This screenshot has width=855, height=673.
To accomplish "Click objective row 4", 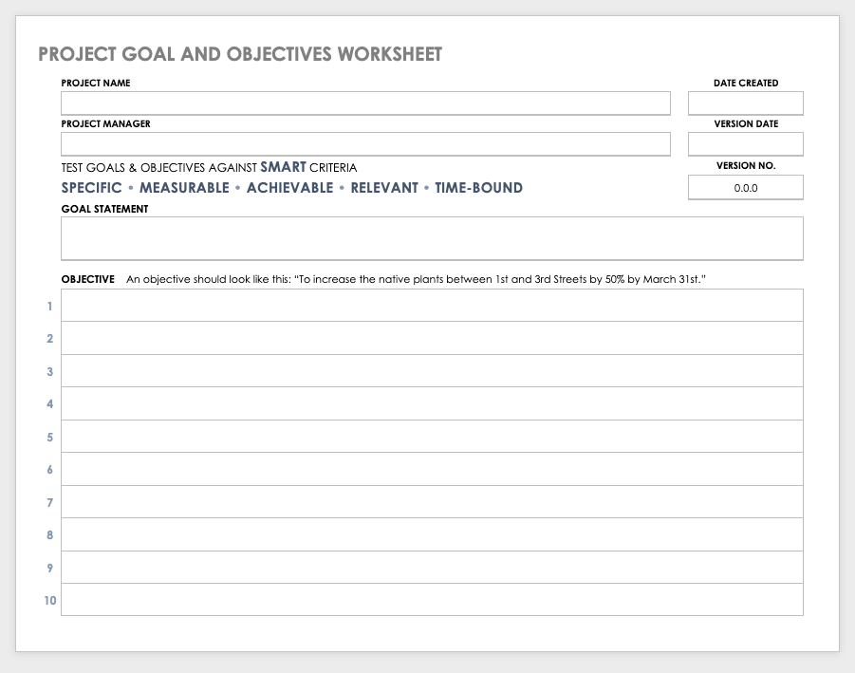I will (432, 403).
